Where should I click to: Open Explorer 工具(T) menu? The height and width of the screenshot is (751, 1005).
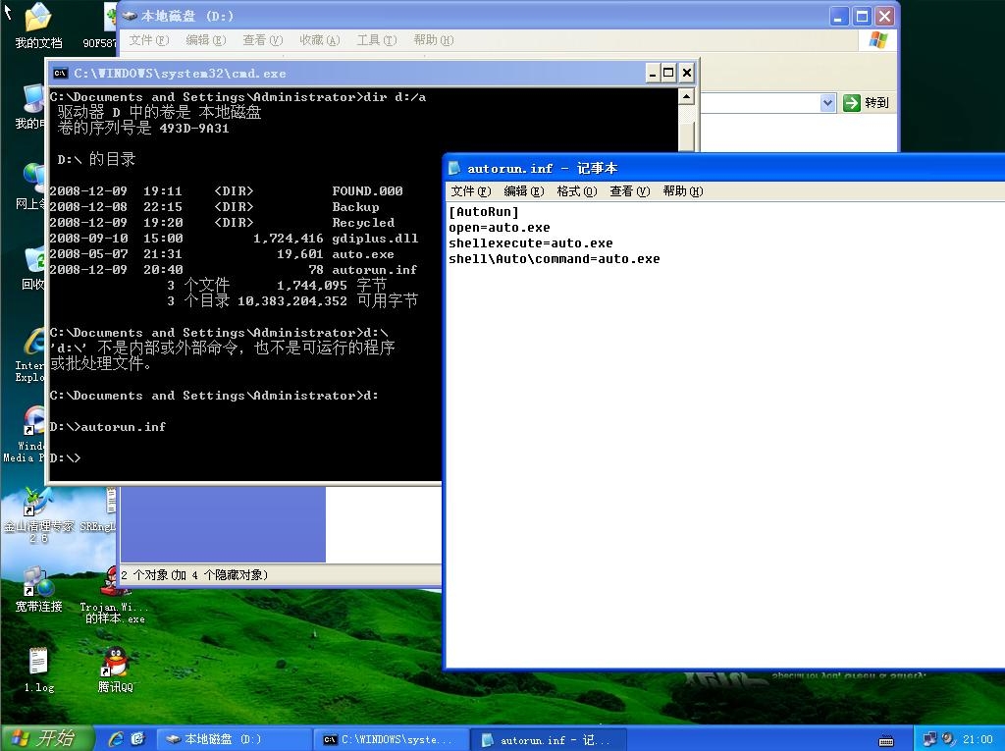point(376,40)
